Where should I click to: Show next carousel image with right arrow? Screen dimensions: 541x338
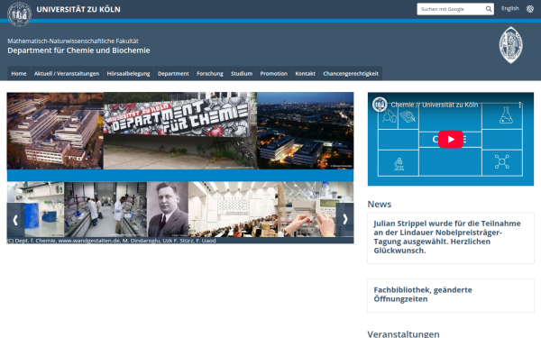pyautogui.click(x=345, y=219)
